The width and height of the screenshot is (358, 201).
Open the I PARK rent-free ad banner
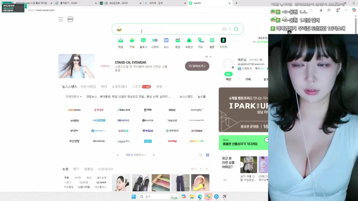[243, 110]
